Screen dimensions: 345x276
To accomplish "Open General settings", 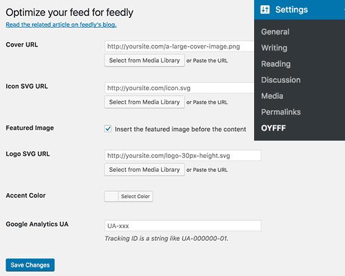I will click(275, 32).
